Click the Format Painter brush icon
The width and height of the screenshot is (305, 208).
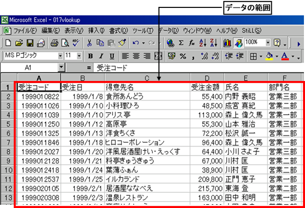pos(122,43)
